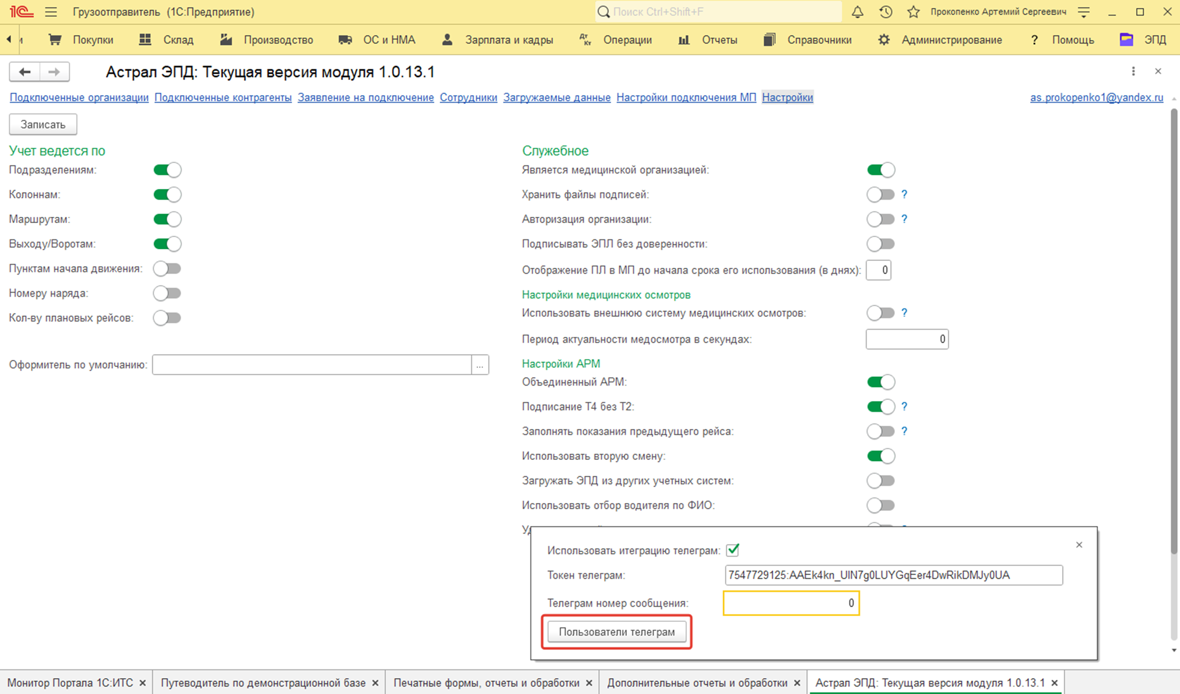The width and height of the screenshot is (1180, 694).
Task: Click Период актуальности медосмотра field
Action: [907, 339]
